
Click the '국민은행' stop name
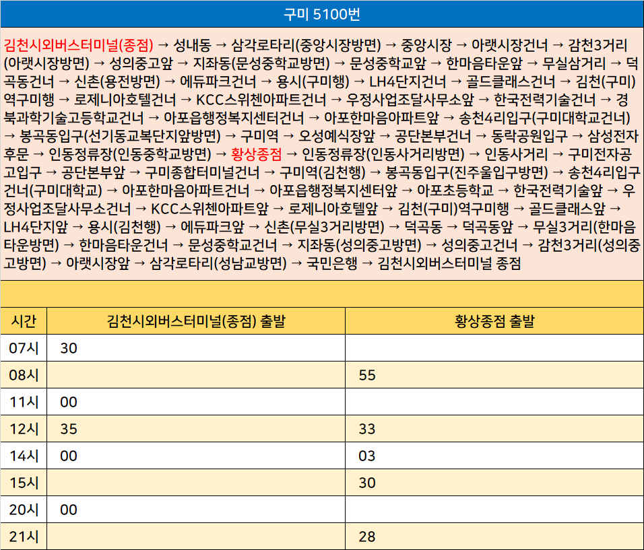tap(332, 264)
